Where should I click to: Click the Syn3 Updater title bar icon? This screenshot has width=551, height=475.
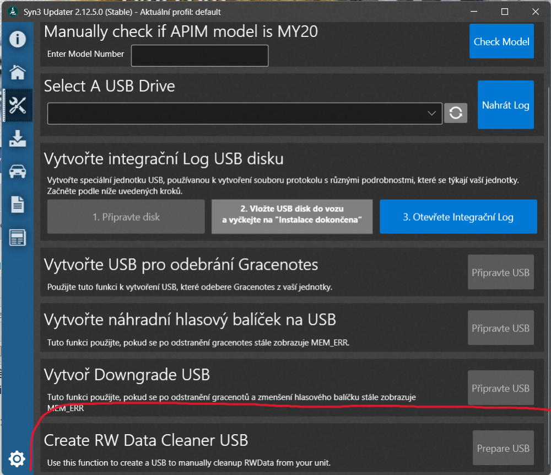[x=13, y=12]
